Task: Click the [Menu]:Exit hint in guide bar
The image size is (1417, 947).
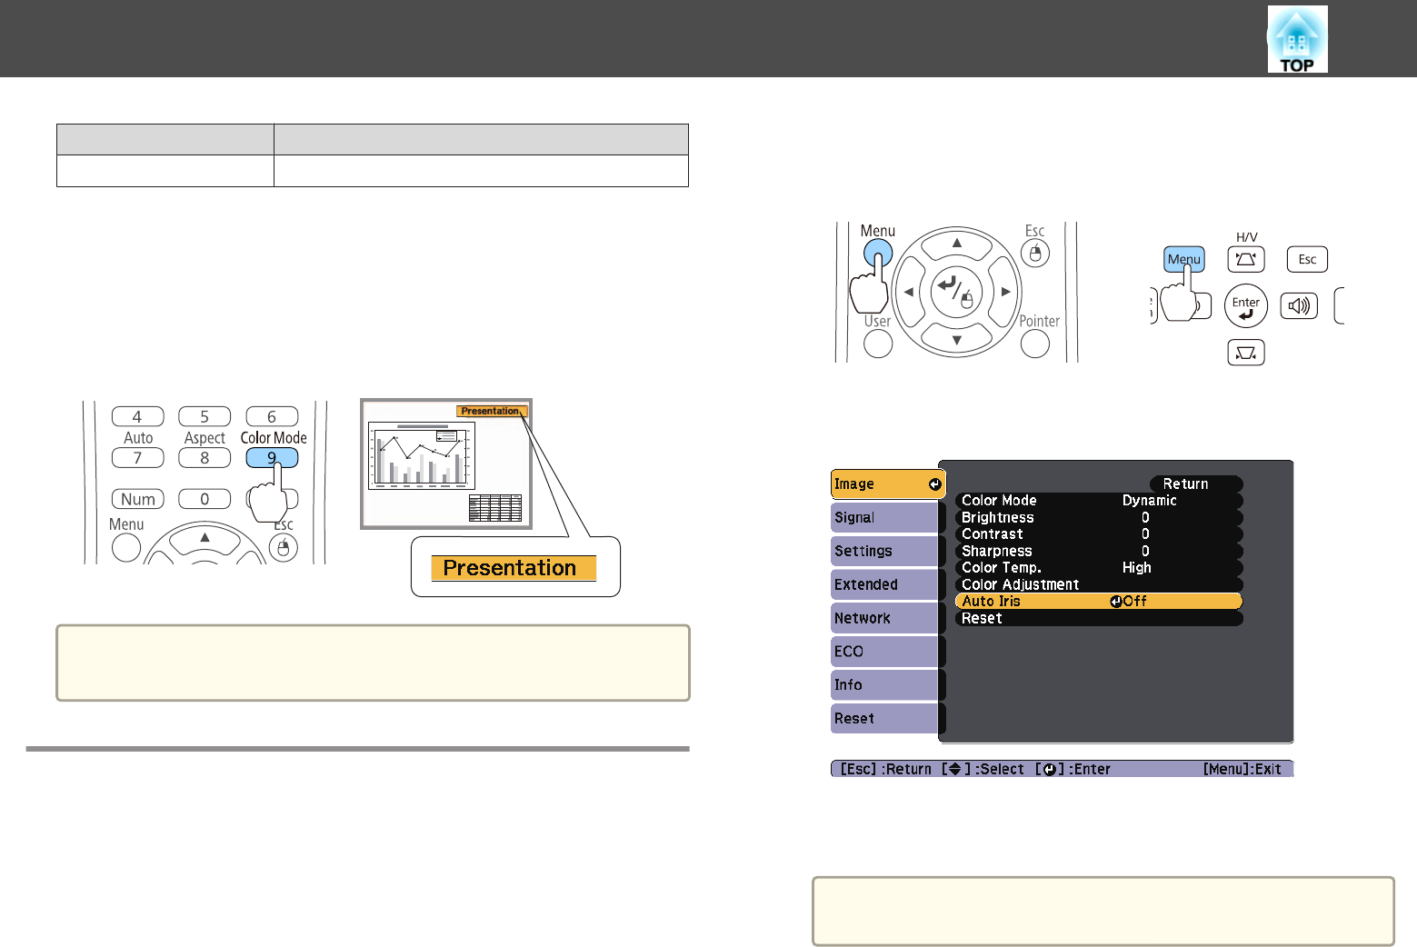Action: tap(1242, 769)
